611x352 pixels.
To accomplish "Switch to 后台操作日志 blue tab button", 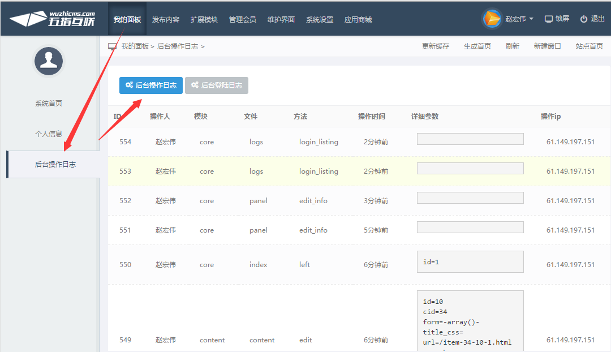I will click(151, 85).
